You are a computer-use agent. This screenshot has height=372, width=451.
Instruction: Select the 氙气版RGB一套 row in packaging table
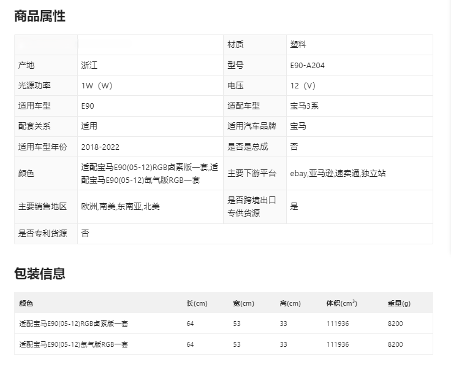[74, 344]
